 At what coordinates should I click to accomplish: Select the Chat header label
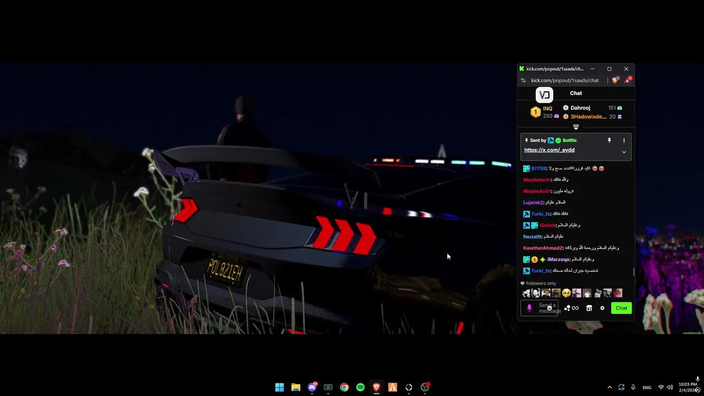tap(576, 94)
